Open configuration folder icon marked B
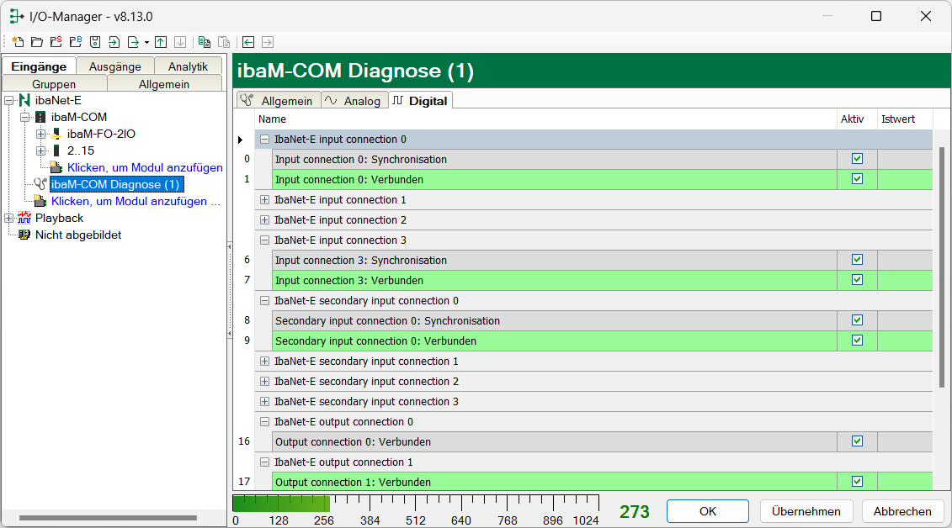952x528 pixels. [x=75, y=42]
